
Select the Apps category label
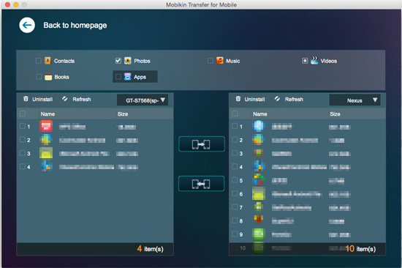pyautogui.click(x=140, y=77)
